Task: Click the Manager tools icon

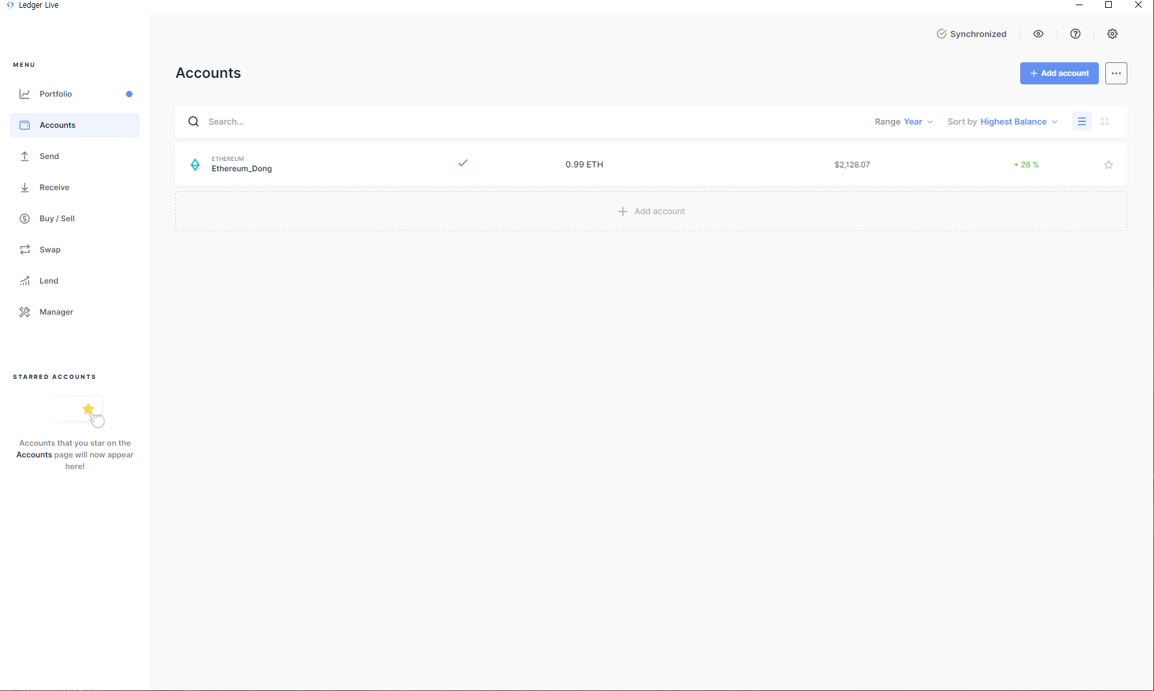Action: click(25, 312)
